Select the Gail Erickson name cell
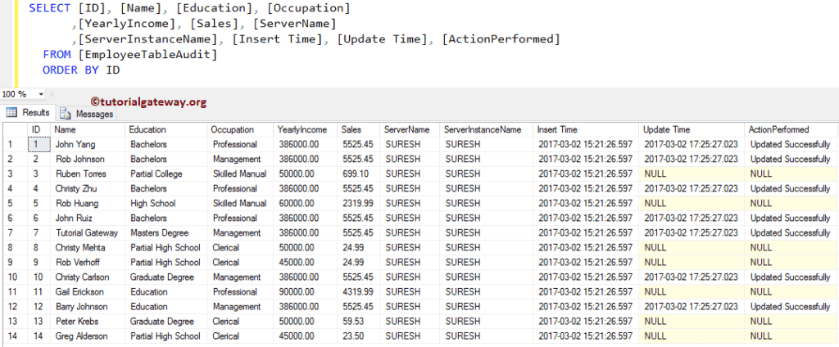The width and height of the screenshot is (839, 347). [x=88, y=292]
